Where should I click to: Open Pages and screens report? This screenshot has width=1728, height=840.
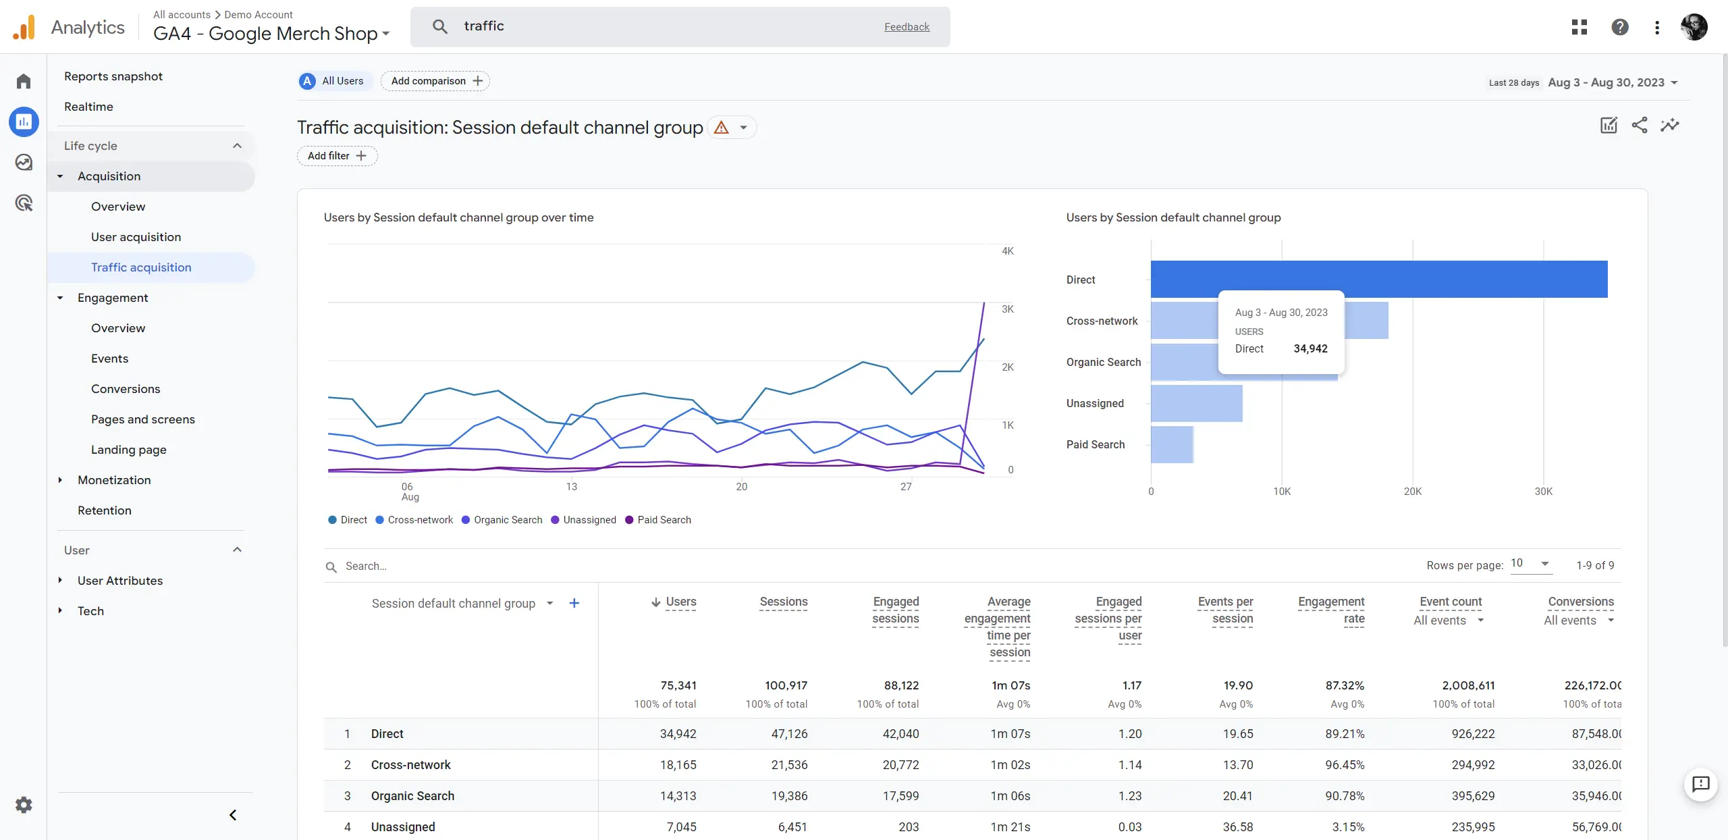142,419
